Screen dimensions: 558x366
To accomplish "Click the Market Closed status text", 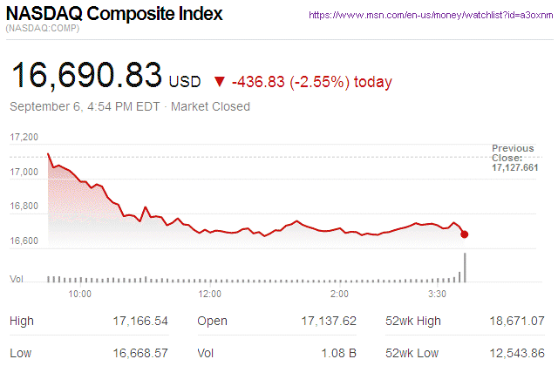I will 210,106.
